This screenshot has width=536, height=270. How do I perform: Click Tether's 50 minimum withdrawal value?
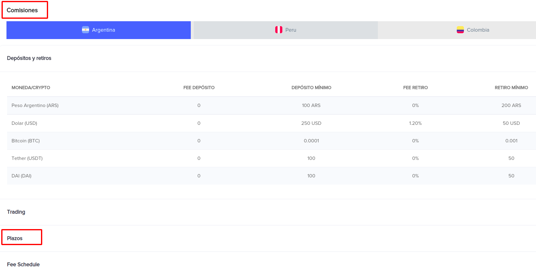(x=511, y=158)
